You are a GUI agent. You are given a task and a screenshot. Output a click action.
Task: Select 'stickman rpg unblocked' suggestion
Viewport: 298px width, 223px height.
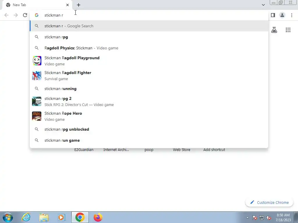pos(149,129)
